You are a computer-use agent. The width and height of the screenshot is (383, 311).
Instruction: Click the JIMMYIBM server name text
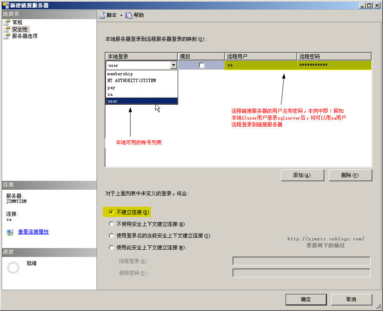click(16, 202)
